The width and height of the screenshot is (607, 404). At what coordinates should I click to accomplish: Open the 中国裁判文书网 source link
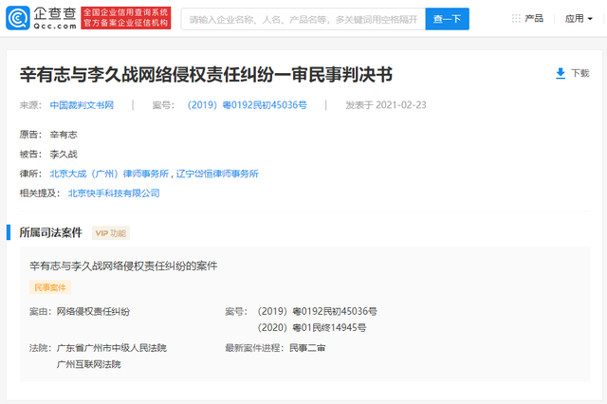(82, 105)
